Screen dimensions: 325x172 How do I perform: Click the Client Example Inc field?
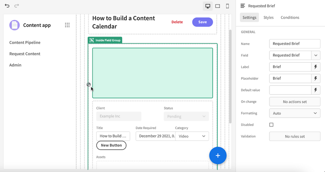(119, 116)
